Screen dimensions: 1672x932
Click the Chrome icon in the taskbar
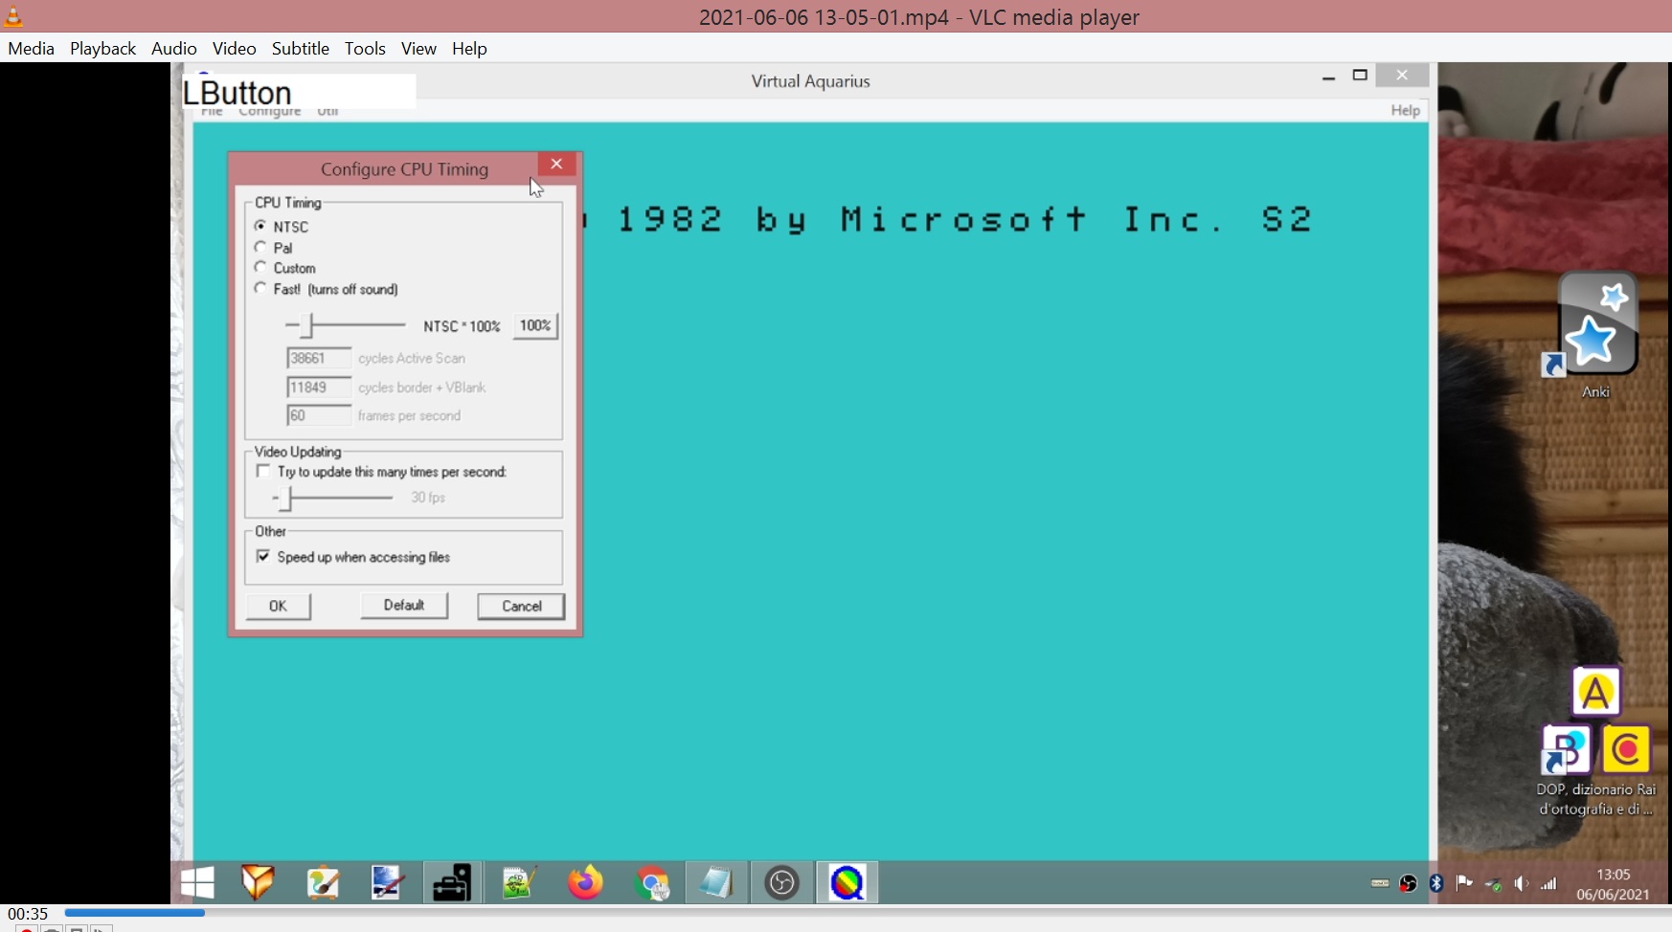pos(653,883)
